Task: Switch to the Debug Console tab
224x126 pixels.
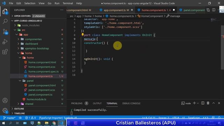Action: tap(131, 103)
